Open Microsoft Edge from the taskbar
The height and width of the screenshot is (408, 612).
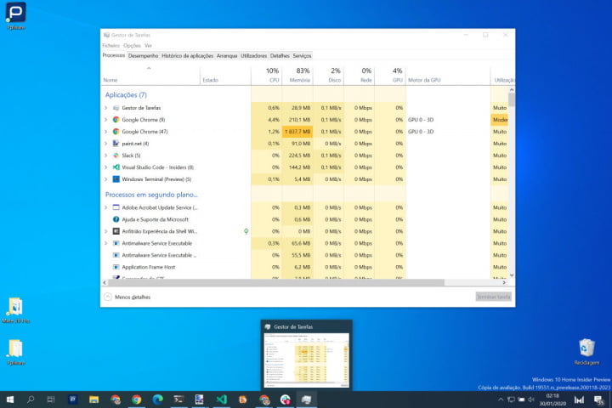click(x=157, y=399)
